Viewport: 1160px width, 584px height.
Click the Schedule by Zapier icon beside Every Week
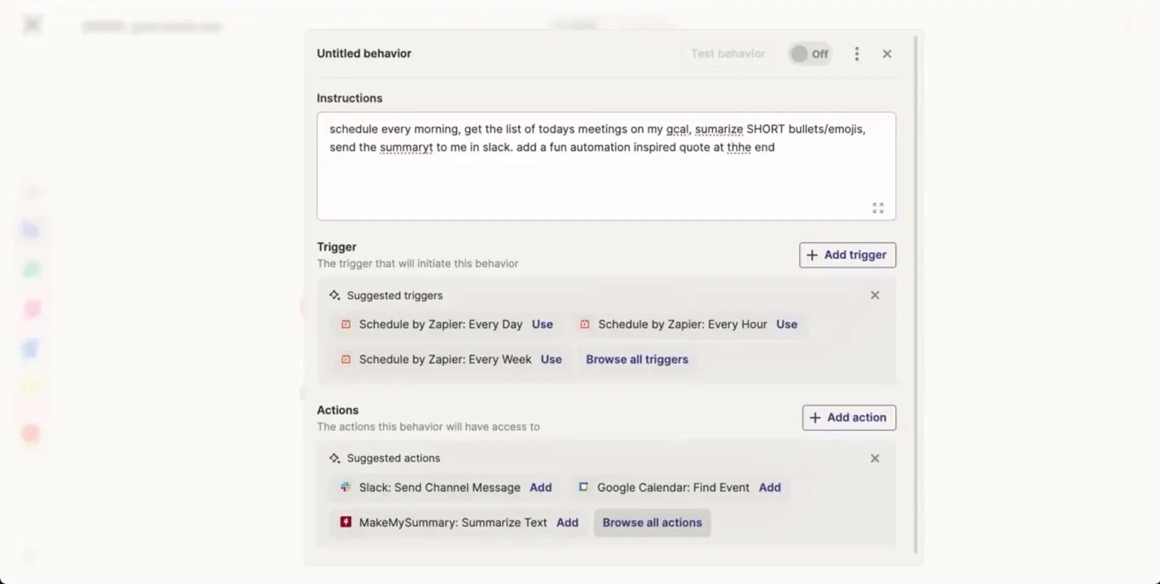(x=345, y=359)
